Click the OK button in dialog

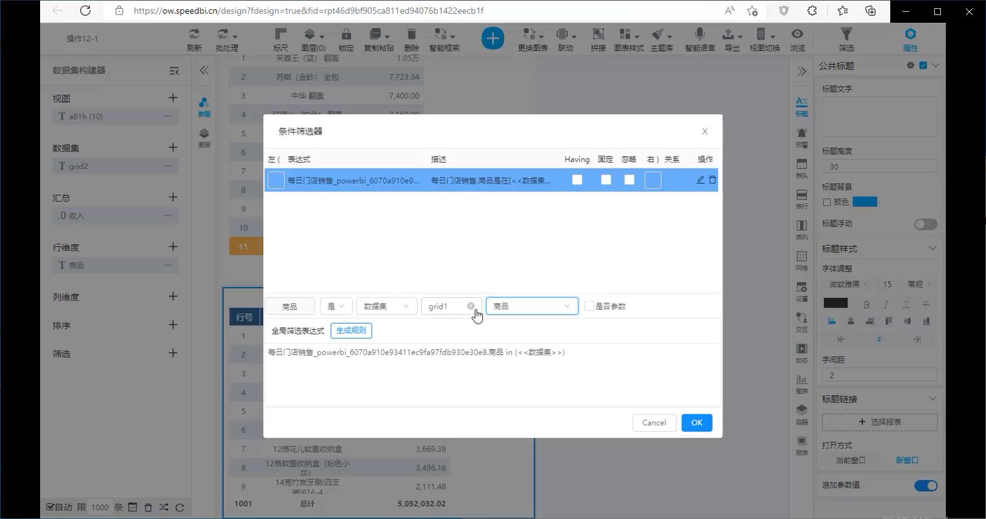click(696, 423)
